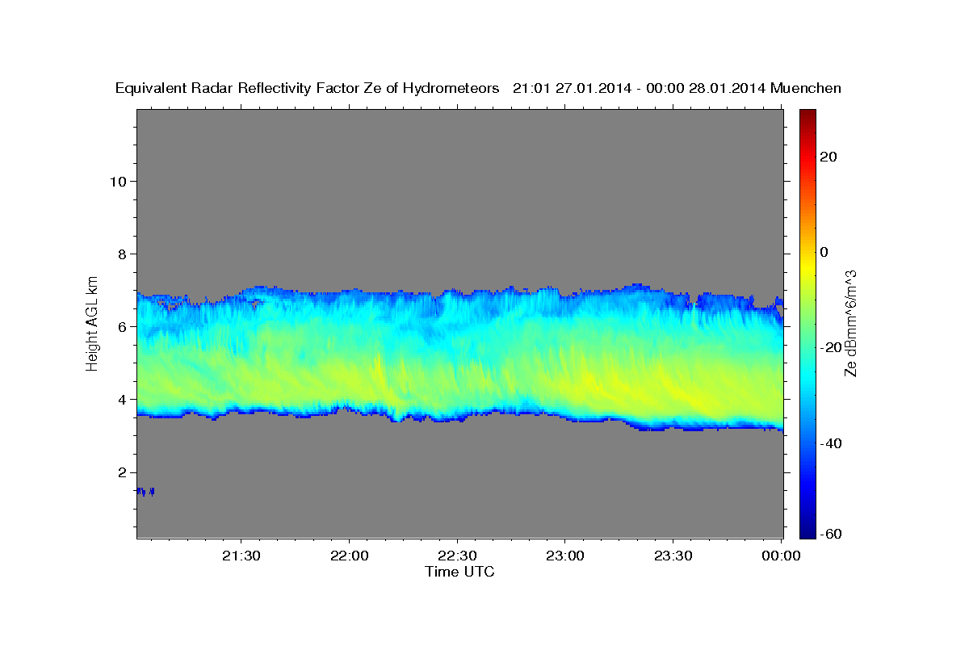
Task: Click the colorbar label -20
Action: coord(831,348)
